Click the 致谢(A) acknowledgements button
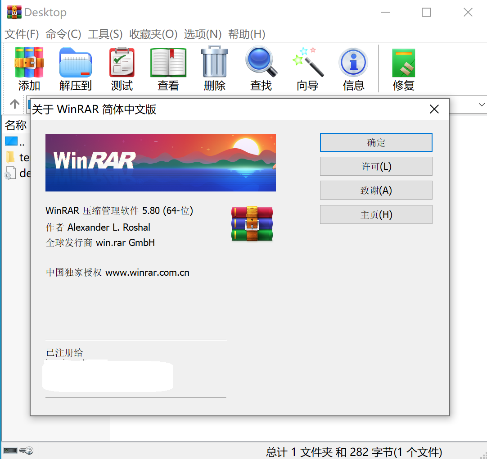Viewport: 487px width, 460px height. [x=376, y=190]
